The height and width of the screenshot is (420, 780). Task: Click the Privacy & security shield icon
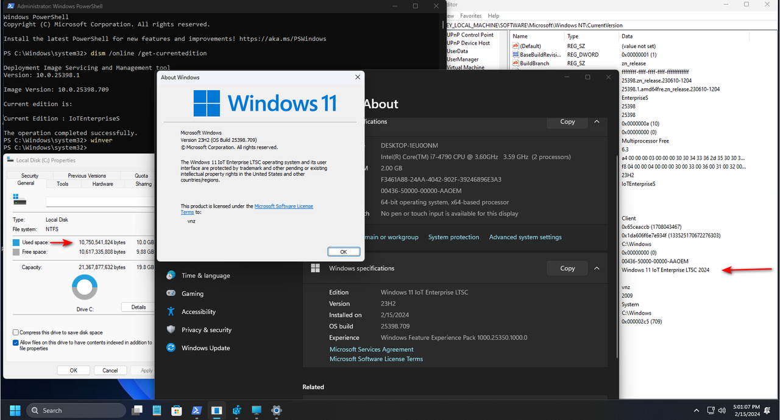coord(171,329)
